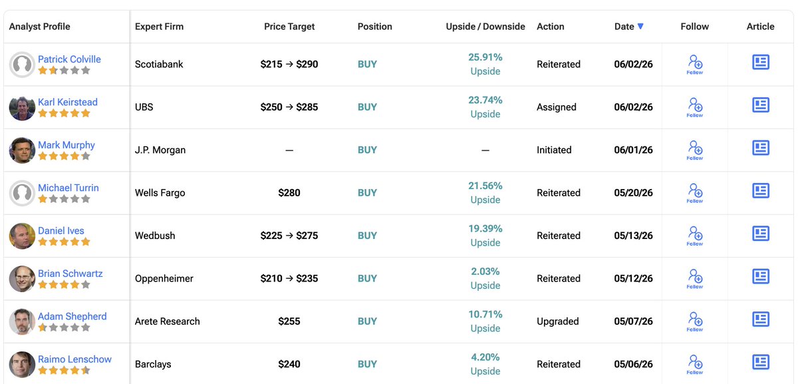Click the Price Target column header
The image size is (798, 384).
pyautogui.click(x=289, y=27)
